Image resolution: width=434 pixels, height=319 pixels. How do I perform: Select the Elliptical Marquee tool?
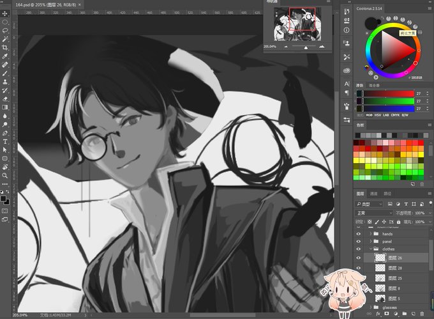pyautogui.click(x=5, y=22)
